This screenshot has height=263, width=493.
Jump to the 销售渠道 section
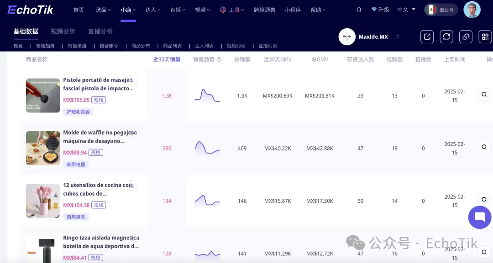(x=77, y=46)
